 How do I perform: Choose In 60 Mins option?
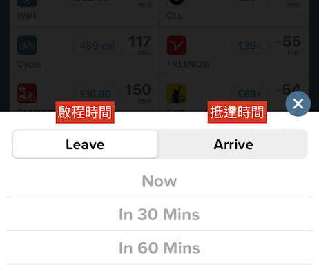coord(159,248)
